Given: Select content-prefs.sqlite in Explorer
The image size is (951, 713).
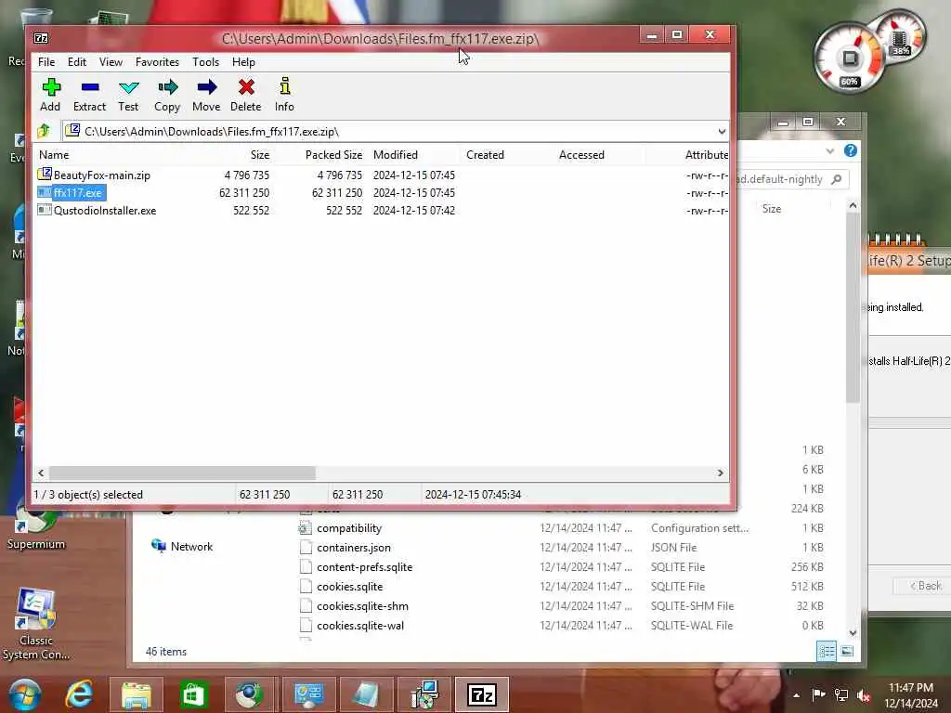Looking at the screenshot, I should pyautogui.click(x=364, y=567).
